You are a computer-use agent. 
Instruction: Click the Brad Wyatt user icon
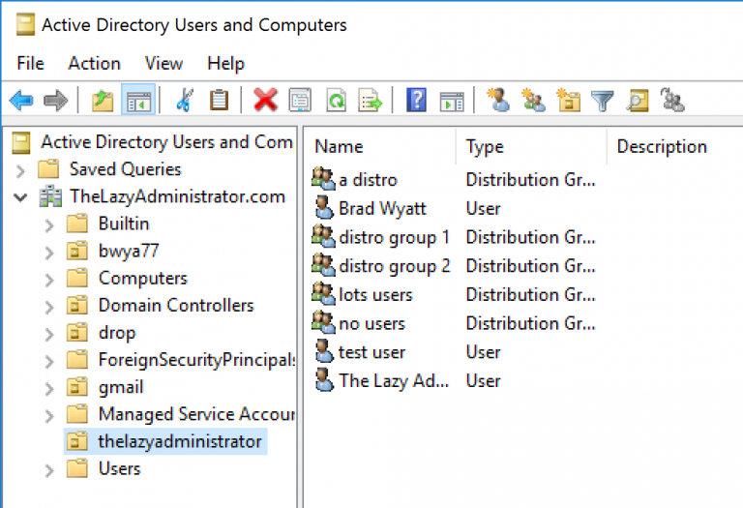[x=324, y=208]
